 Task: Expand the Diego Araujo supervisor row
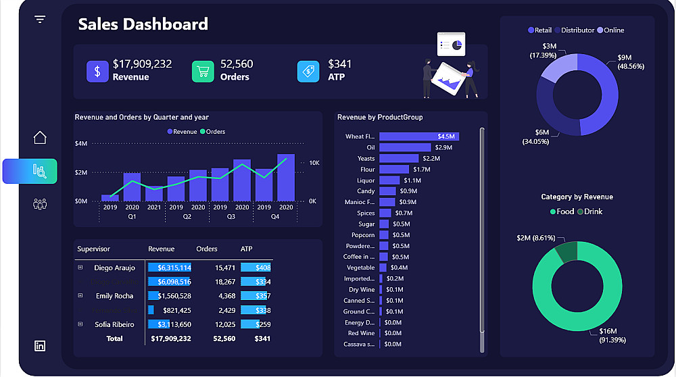pyautogui.click(x=80, y=268)
